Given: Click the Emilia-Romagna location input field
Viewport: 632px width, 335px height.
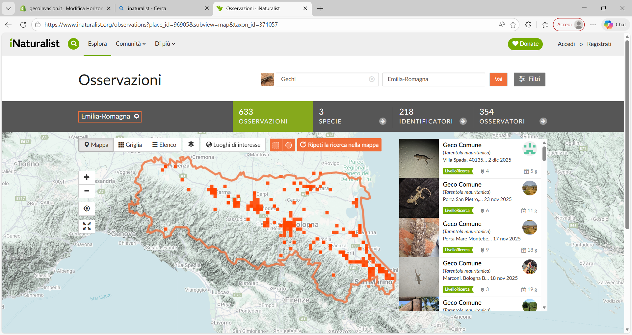Looking at the screenshot, I should click(433, 79).
